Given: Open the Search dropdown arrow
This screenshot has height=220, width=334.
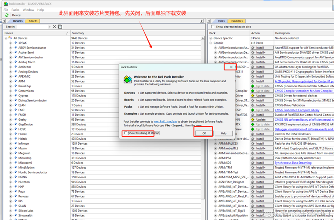Looking at the screenshot, I should click(50, 27).
